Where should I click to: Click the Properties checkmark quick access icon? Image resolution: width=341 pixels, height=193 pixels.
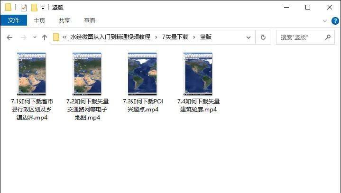coord(24,8)
